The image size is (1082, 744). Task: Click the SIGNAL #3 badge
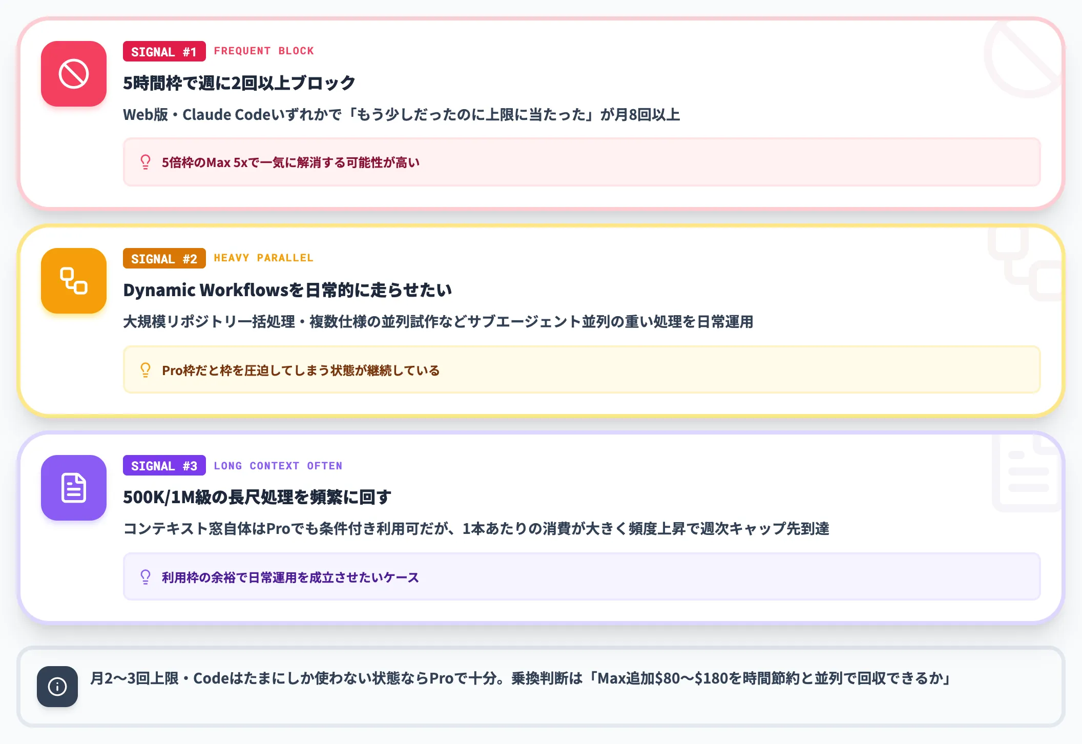coord(164,465)
